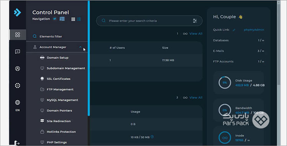Click the '# of Users' column header
The width and height of the screenshot is (287, 146).
pos(117,48)
